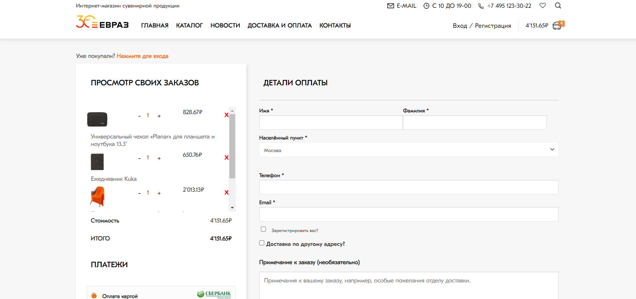Click the Универсальный чехол «Planar» product name
The image size is (636, 299).
(x=152, y=141)
